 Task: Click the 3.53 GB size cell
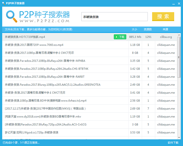[135, 133]
